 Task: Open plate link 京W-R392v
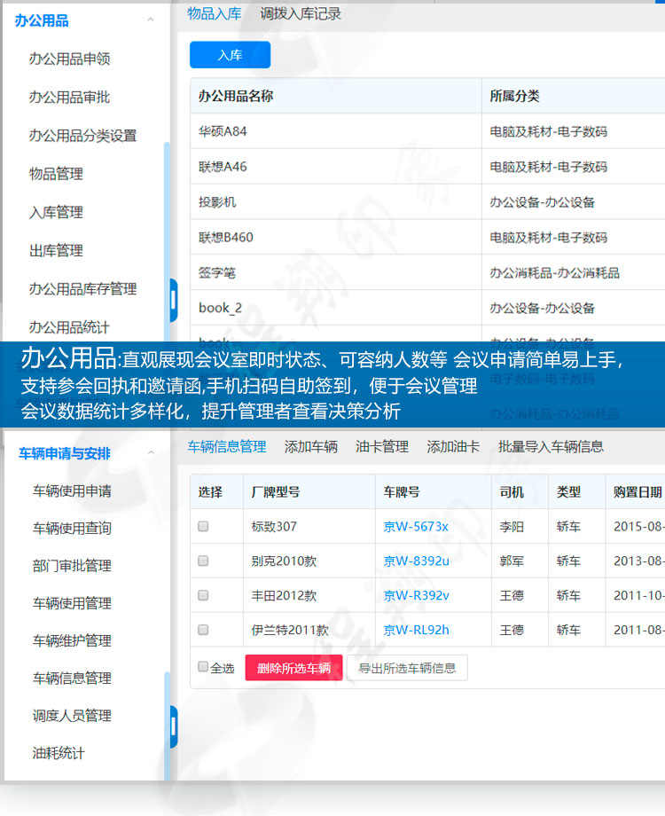click(416, 595)
